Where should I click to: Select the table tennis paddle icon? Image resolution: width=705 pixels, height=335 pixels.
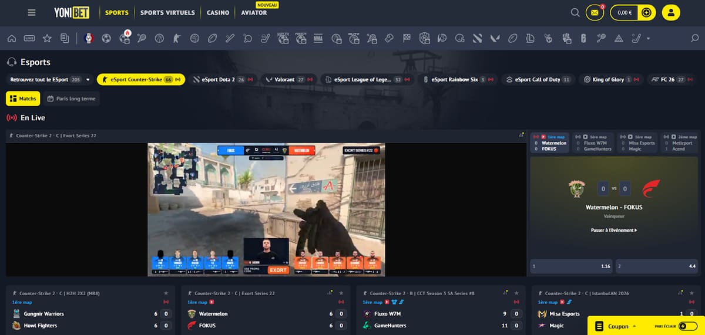(247, 39)
